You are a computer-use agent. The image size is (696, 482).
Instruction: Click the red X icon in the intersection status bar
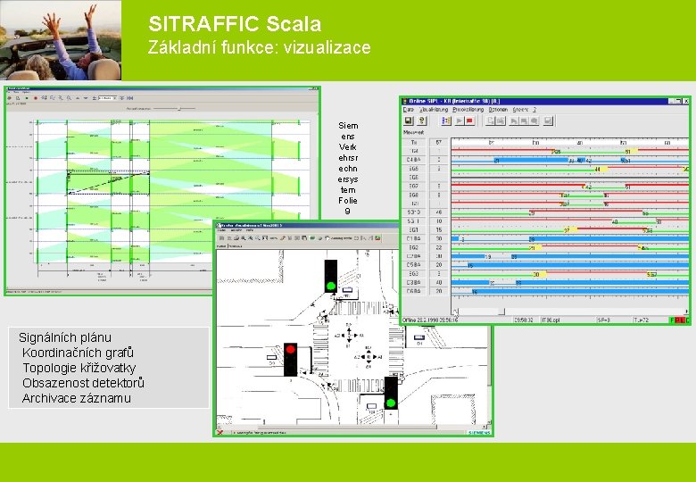[x=220, y=432]
